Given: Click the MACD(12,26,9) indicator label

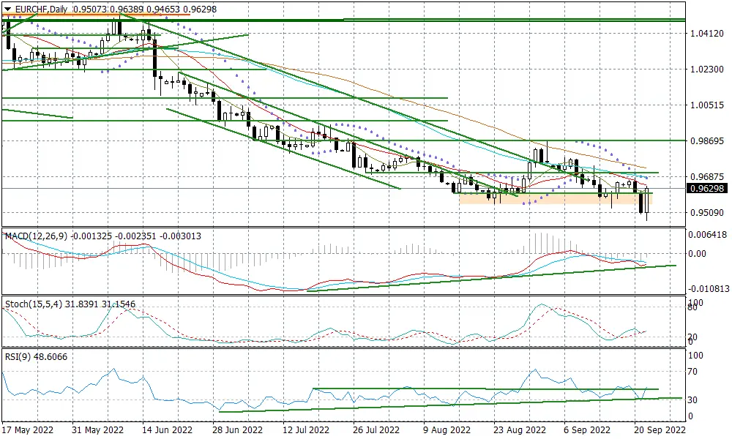Looking at the screenshot, I should [37, 236].
